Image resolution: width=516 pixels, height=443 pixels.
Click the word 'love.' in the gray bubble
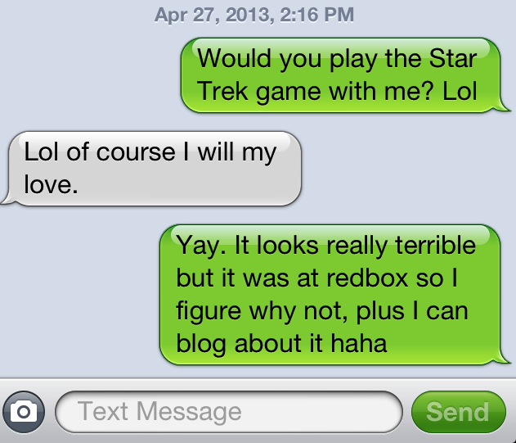[51, 184]
